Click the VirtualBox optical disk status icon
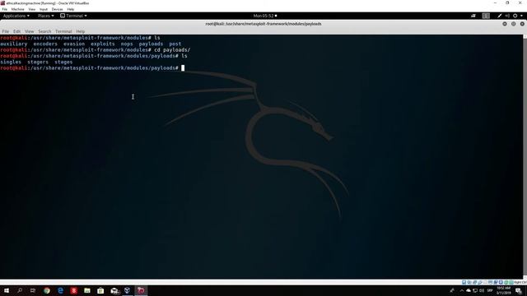527x296 pixels. pyautogui.click(x=469, y=282)
